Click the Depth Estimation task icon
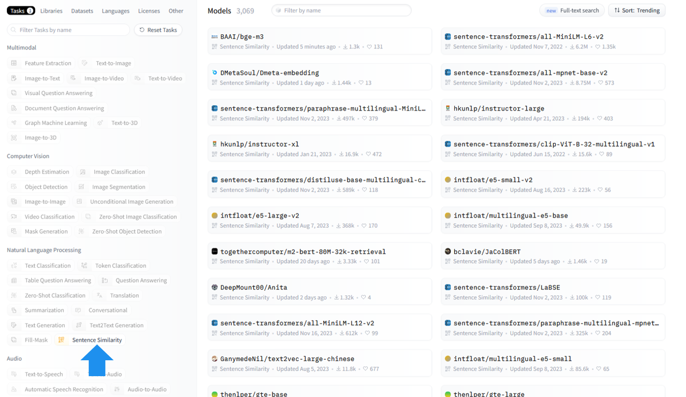The image size is (686, 397). click(14, 172)
